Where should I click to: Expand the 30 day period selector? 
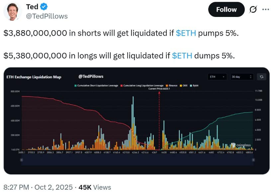[241, 77]
